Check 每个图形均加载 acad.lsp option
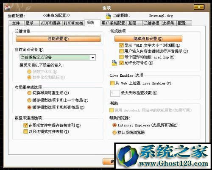 point(121,57)
